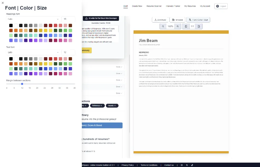Open the X social link in footer
Screen dimensions: 260x167
tap(187, 165)
